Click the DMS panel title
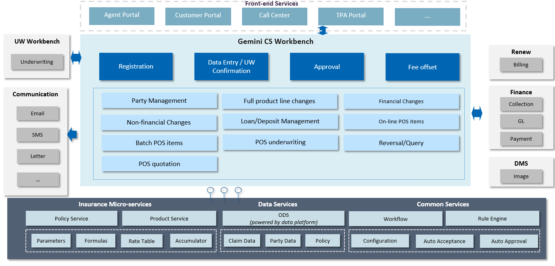This screenshot has width=555, height=266. pos(521,164)
